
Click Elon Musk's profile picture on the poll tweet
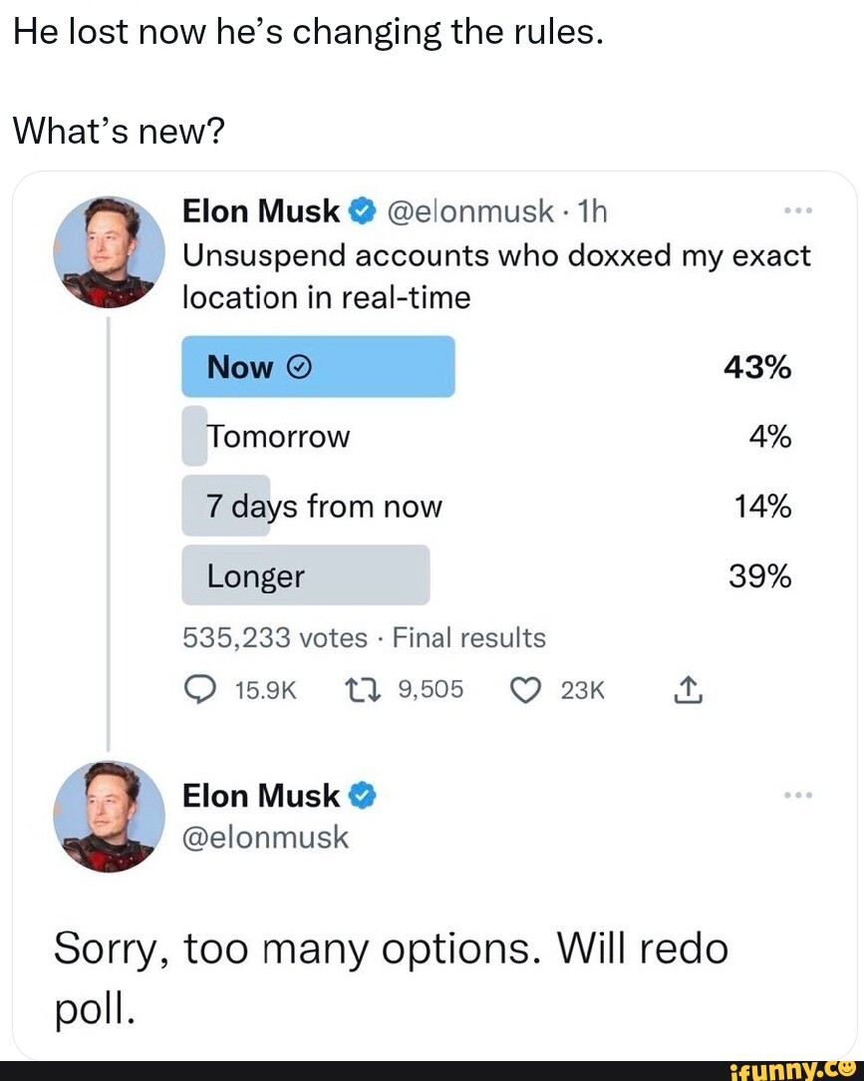click(x=112, y=252)
